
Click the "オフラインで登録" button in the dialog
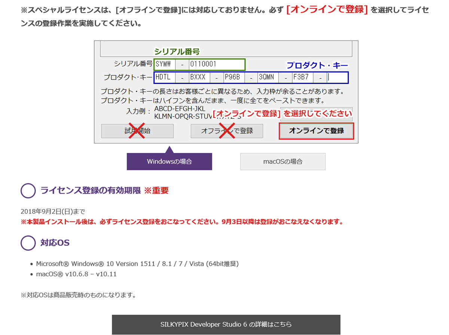[x=227, y=131]
